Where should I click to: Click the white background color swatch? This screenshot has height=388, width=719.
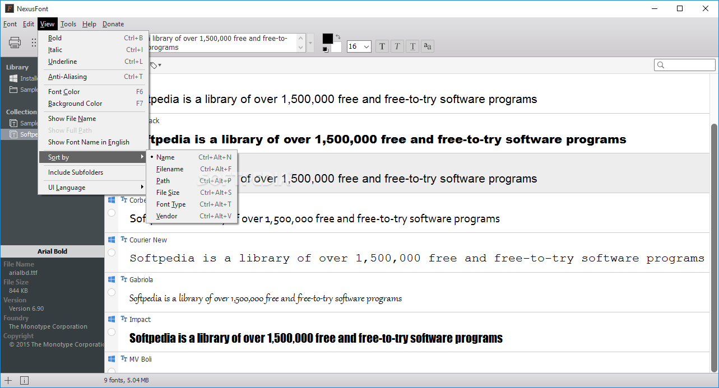click(x=337, y=48)
